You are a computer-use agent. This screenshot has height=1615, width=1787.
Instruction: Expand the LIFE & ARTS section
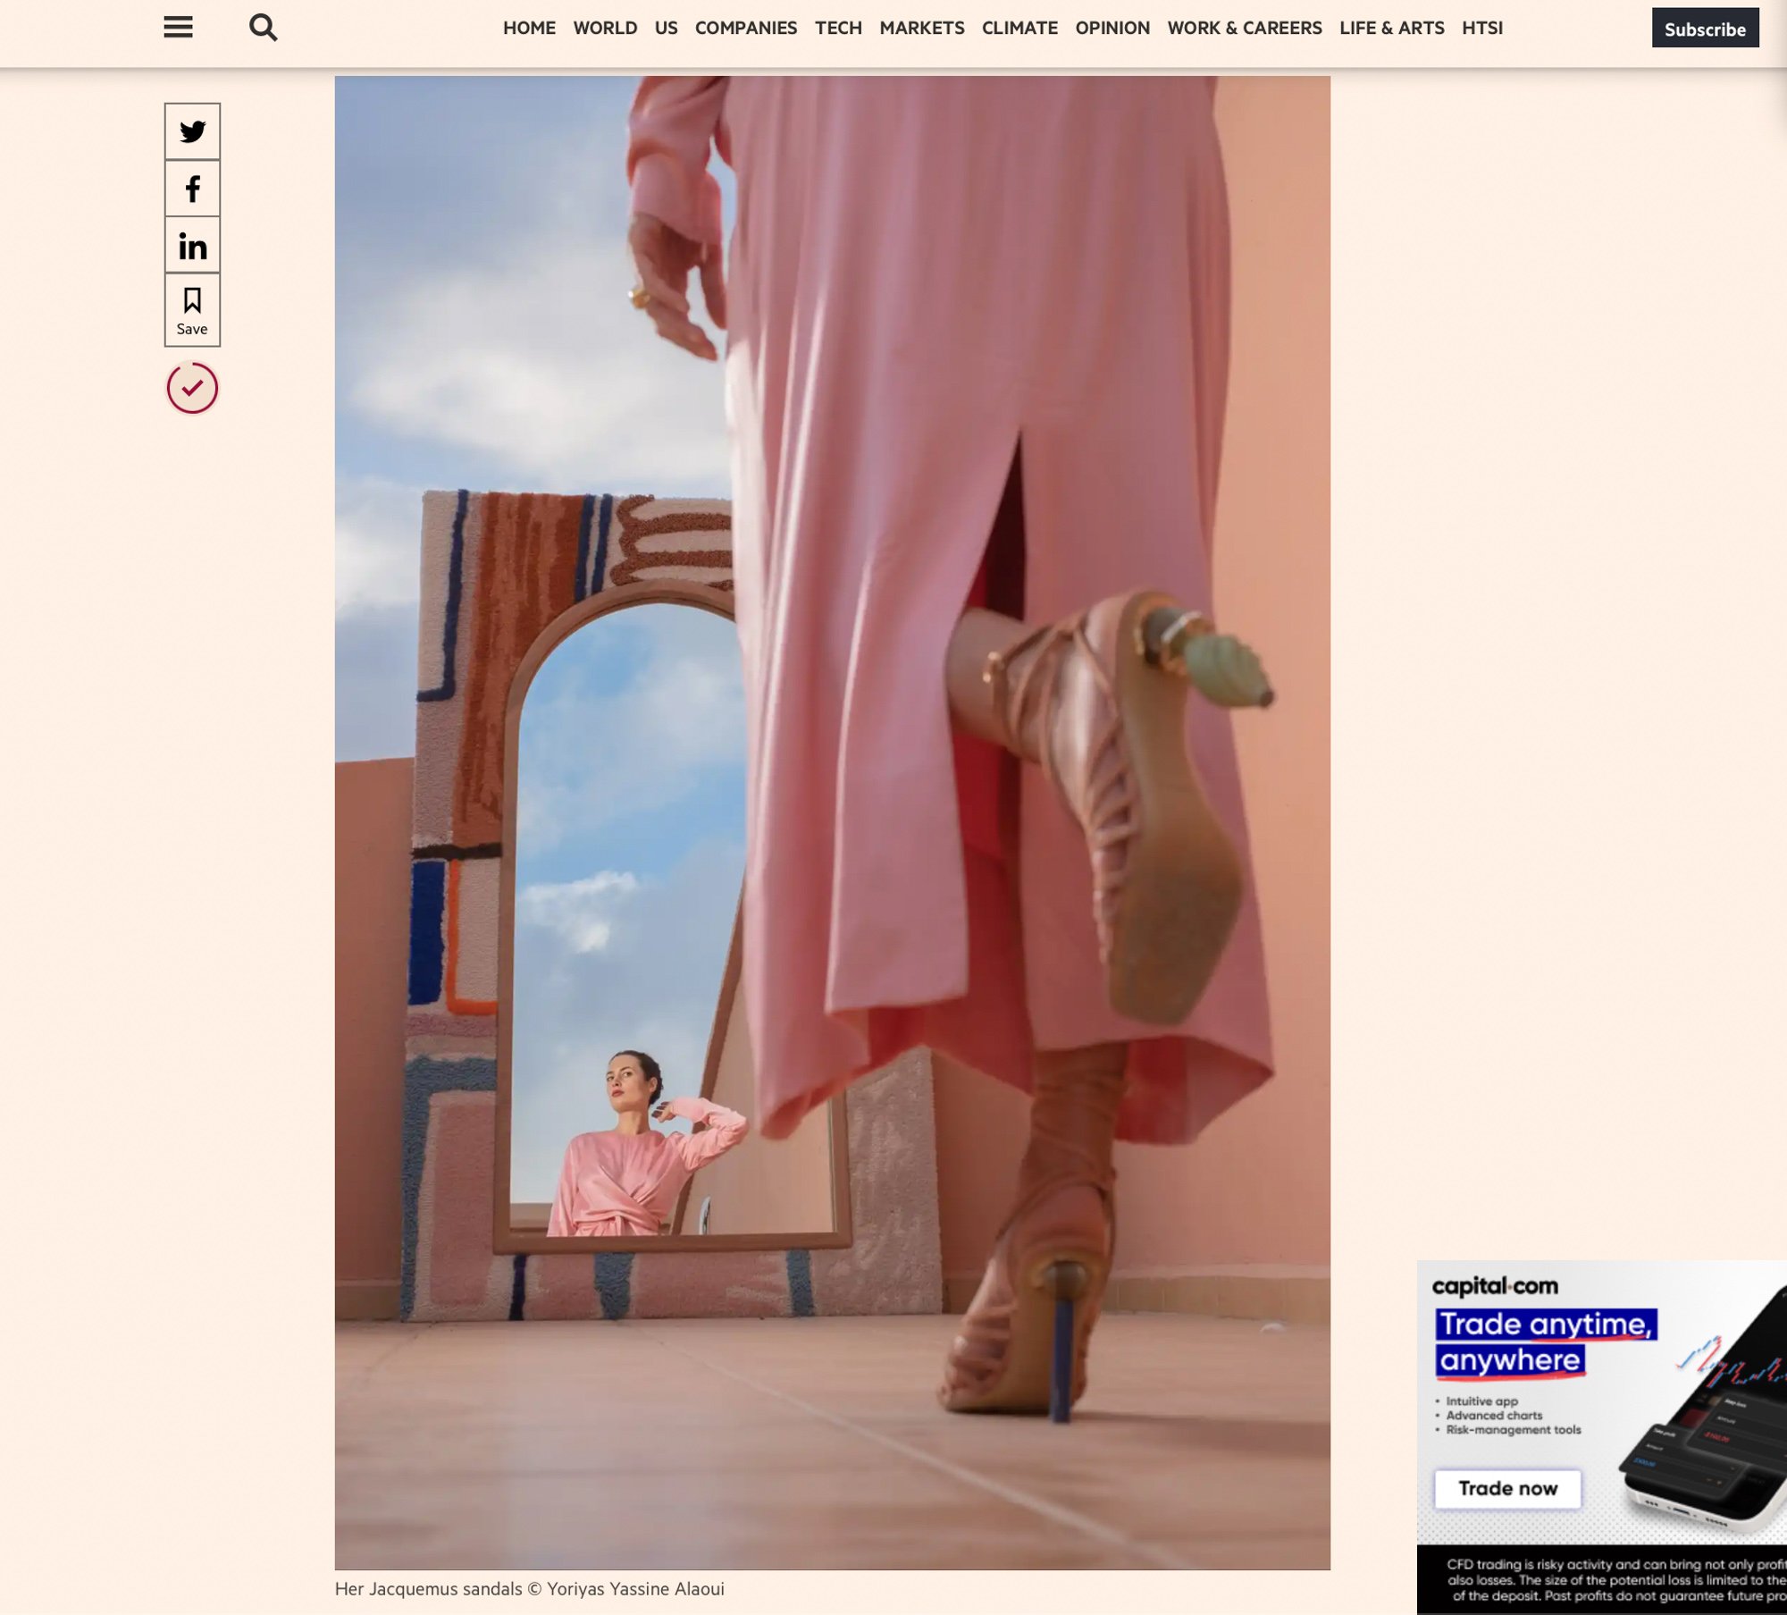[x=1391, y=28]
